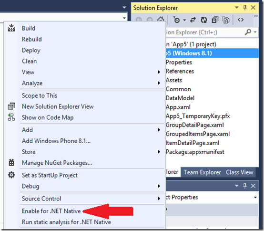Image resolution: width=264 pixels, height=231 pixels.
Task: Select Package.appxmanifest file in tree
Action: (195, 152)
